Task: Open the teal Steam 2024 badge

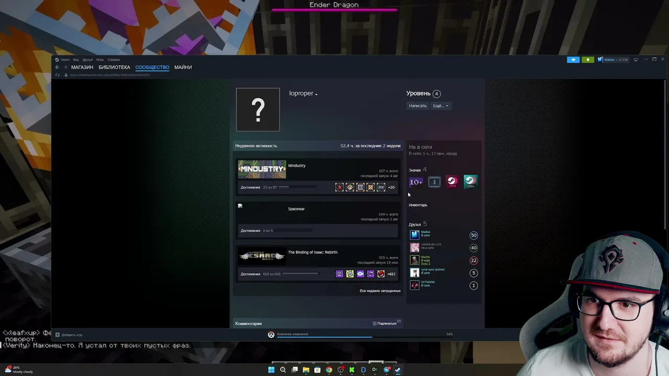Action: coord(470,182)
